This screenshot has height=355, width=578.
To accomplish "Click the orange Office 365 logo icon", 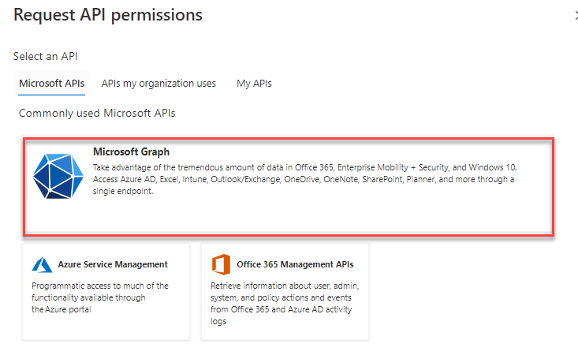I will pyautogui.click(x=221, y=264).
